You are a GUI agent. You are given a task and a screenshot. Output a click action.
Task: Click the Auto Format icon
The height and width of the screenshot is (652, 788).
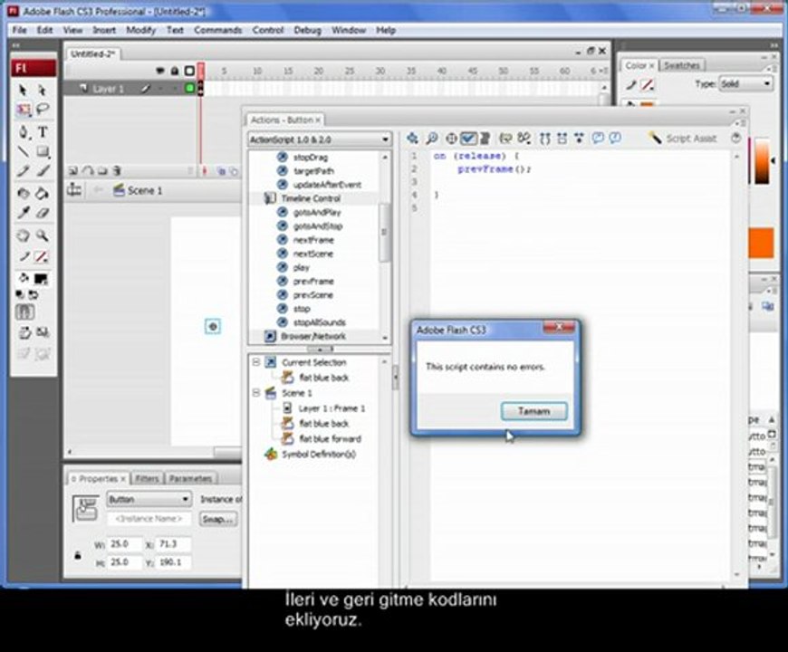click(x=485, y=139)
